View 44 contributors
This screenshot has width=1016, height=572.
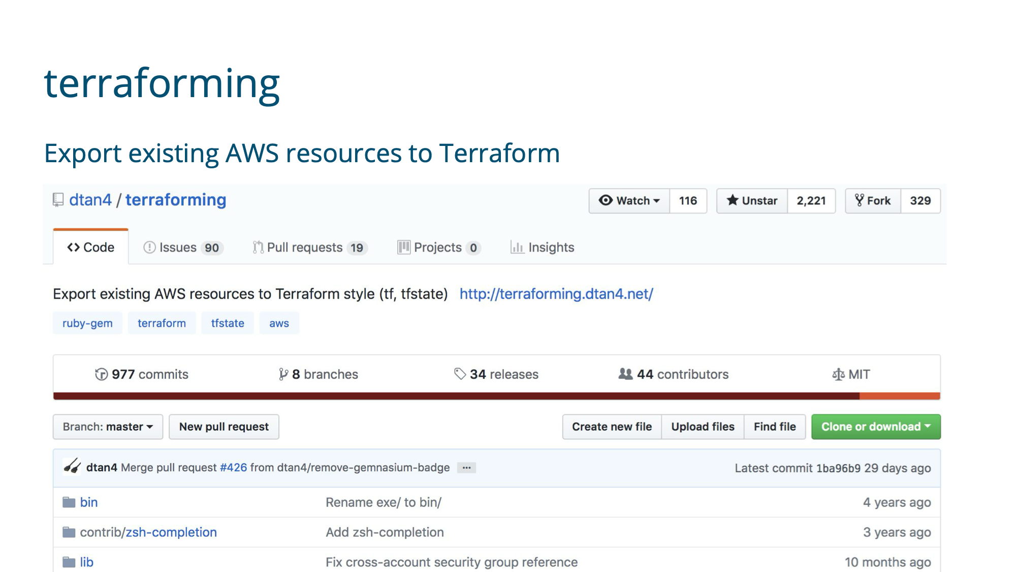click(x=674, y=375)
